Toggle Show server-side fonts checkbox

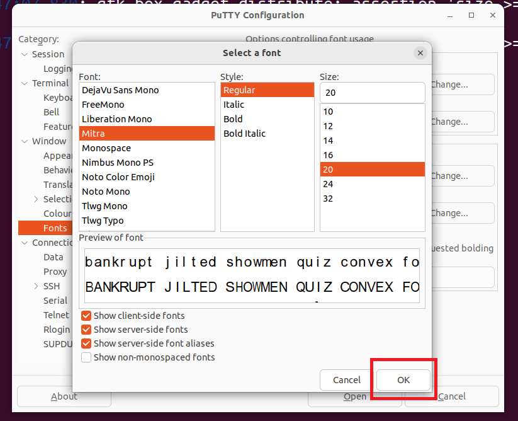click(x=86, y=330)
